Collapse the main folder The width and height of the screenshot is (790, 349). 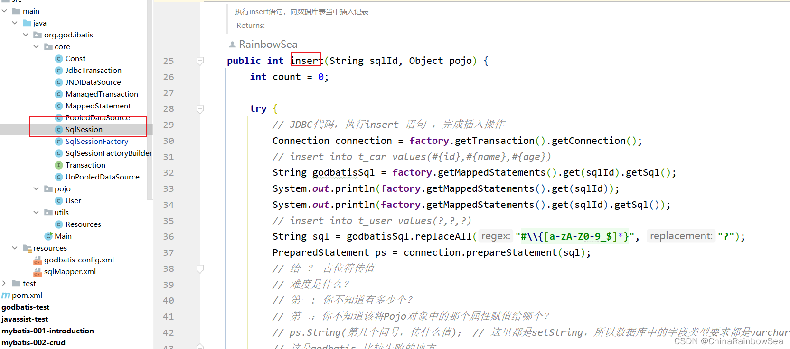coord(4,11)
